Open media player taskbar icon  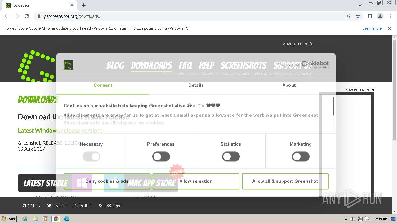(x=46, y=219)
